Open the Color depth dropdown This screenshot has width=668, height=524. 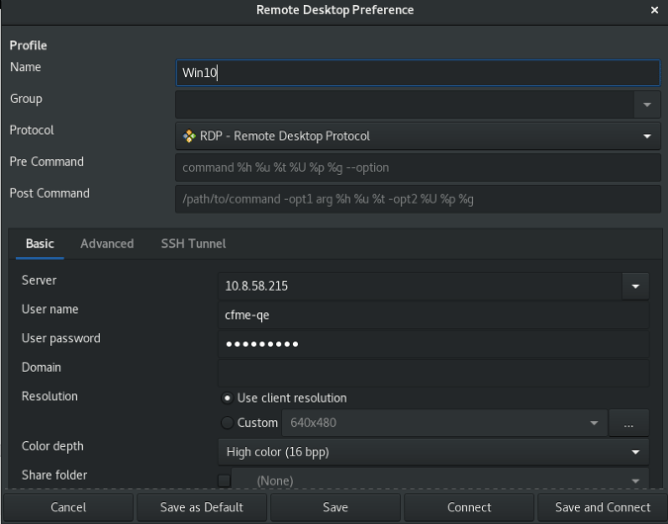pyautogui.click(x=635, y=452)
